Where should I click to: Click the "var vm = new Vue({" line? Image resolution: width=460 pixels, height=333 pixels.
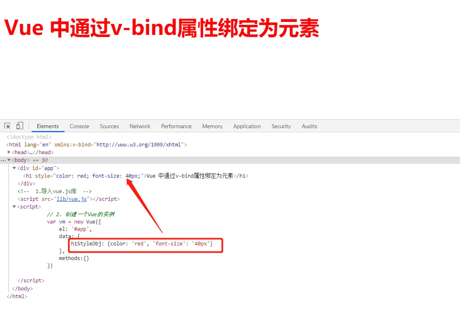point(74,222)
